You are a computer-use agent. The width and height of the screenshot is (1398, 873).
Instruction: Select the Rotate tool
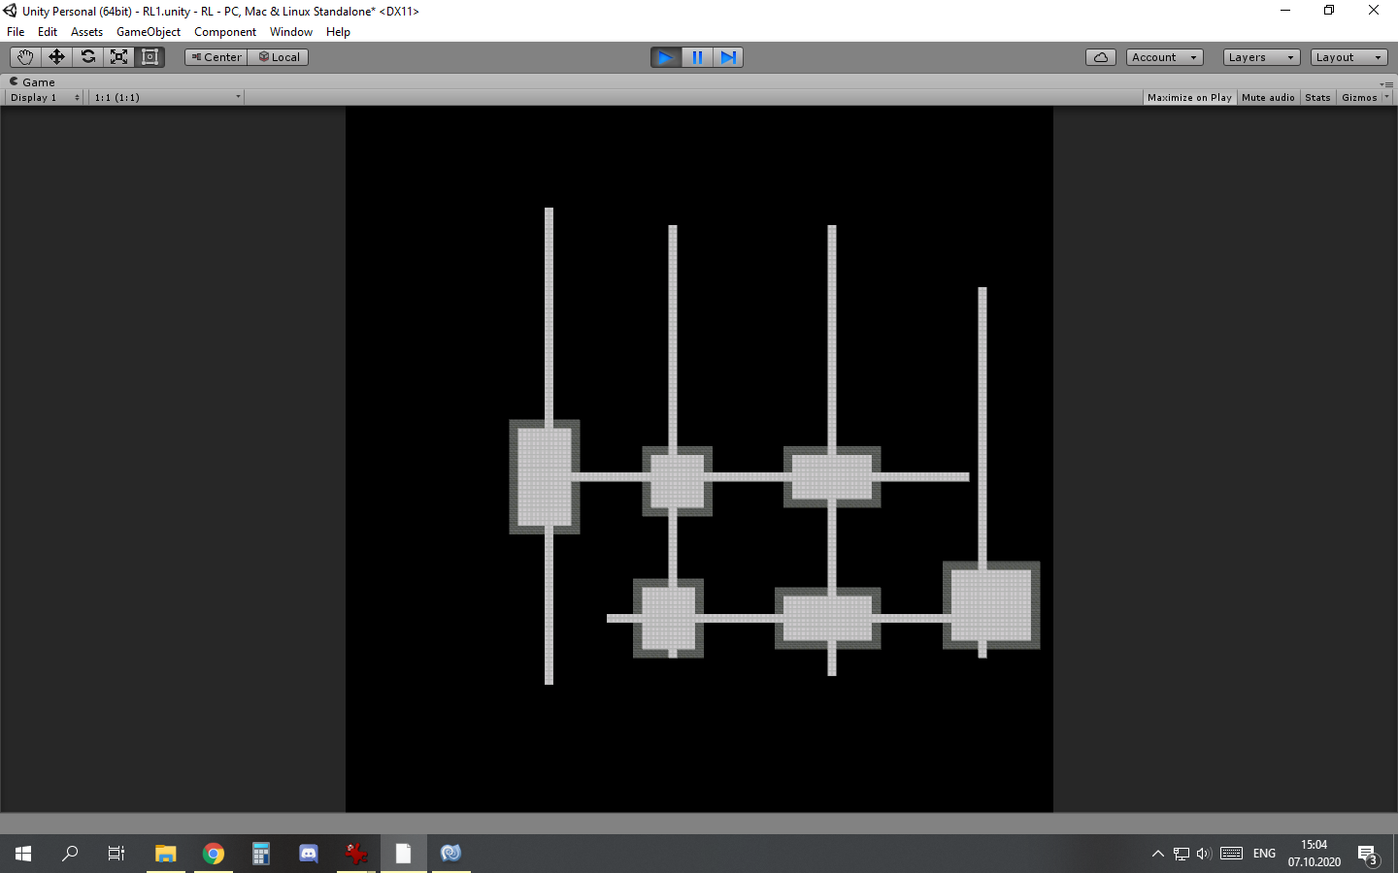coord(87,57)
